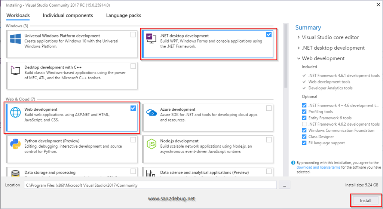Click the Node.js development hexagon icon
This screenshot has height=209, width=383.
151,143
